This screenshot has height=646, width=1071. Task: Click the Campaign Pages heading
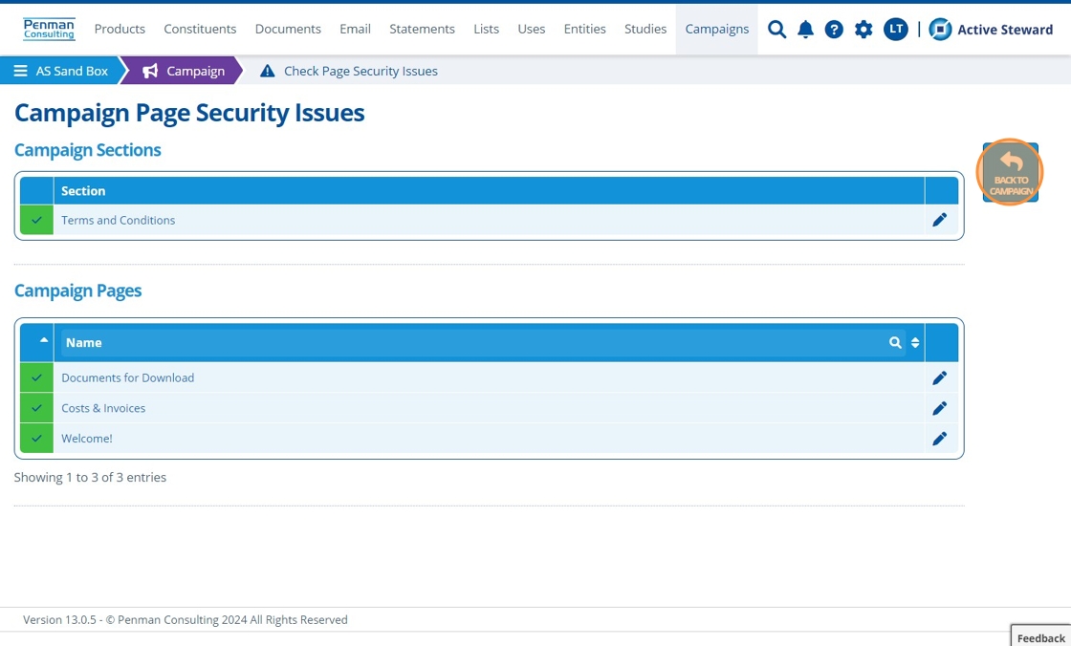pos(77,291)
